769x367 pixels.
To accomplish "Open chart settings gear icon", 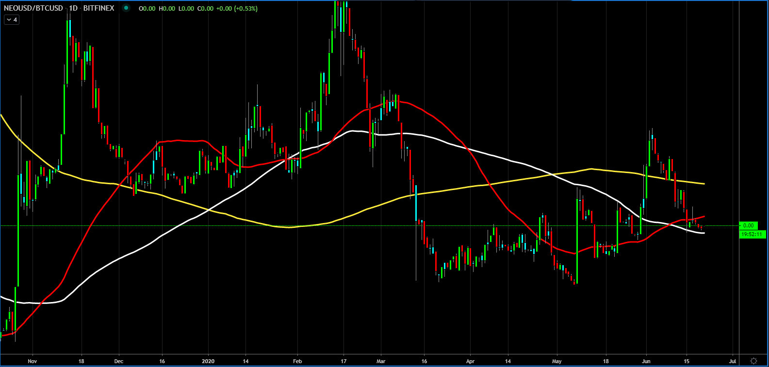I will [x=753, y=361].
